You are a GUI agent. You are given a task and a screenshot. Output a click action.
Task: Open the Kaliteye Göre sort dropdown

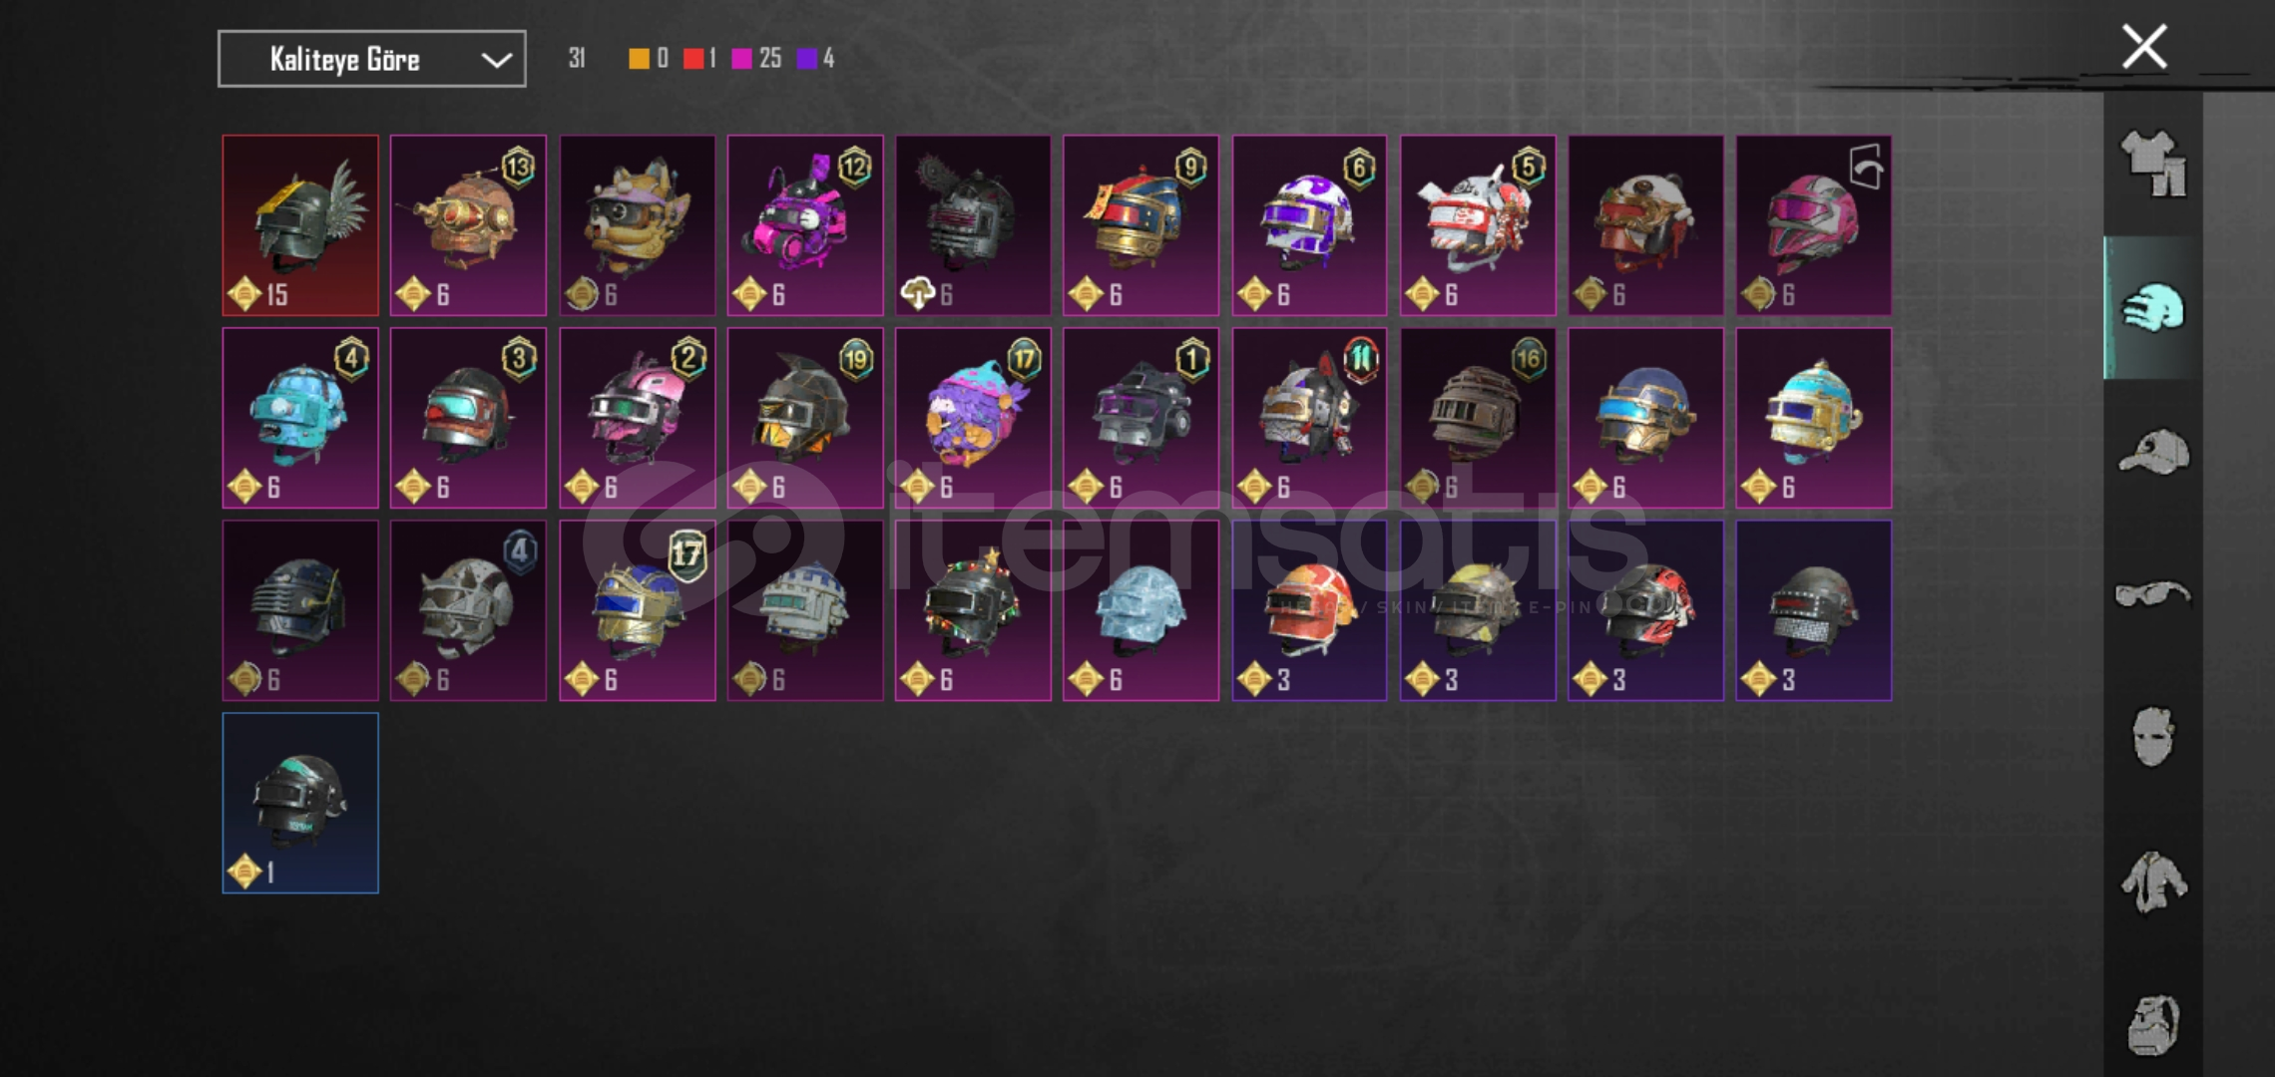[372, 59]
